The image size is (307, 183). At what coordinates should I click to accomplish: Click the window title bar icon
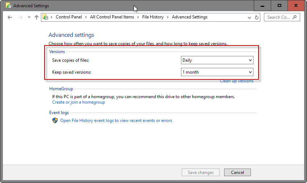coord(8,6)
